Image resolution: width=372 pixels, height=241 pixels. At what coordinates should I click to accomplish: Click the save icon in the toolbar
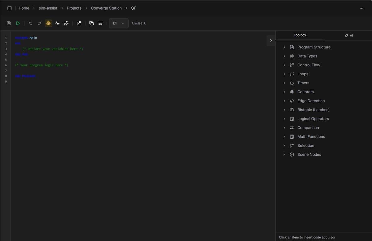coord(9,23)
